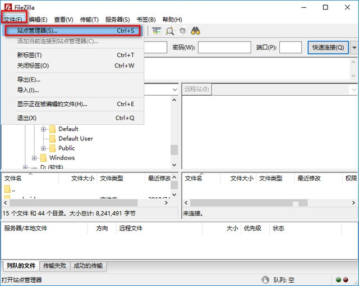The height and width of the screenshot is (286, 359).
Task: Open the 书签(B) menu
Action: pos(146,20)
